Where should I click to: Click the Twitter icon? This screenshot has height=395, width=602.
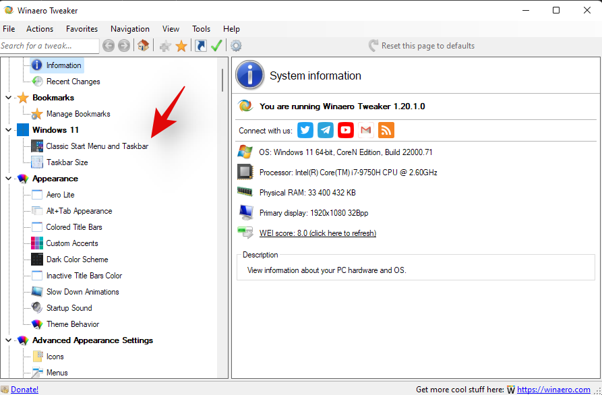coord(305,130)
